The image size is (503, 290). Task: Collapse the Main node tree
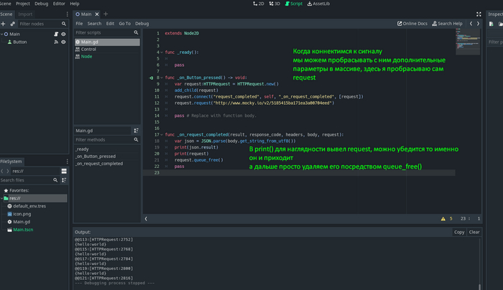pos(3,34)
